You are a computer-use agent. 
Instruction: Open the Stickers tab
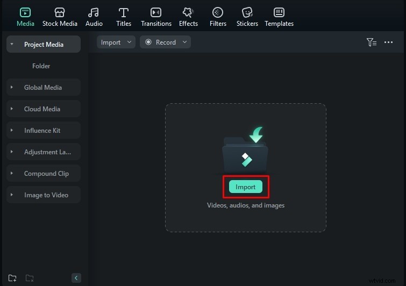[247, 17]
